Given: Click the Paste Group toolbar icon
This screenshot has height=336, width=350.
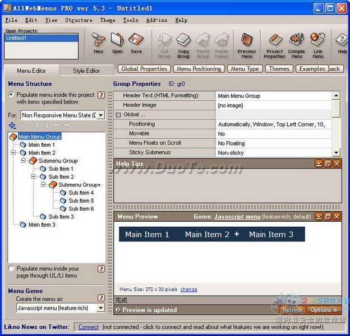Looking at the screenshot, I should tap(202, 45).
